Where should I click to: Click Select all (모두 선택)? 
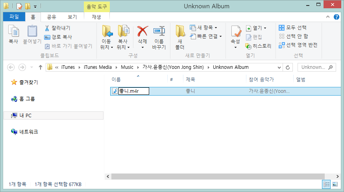(292, 28)
